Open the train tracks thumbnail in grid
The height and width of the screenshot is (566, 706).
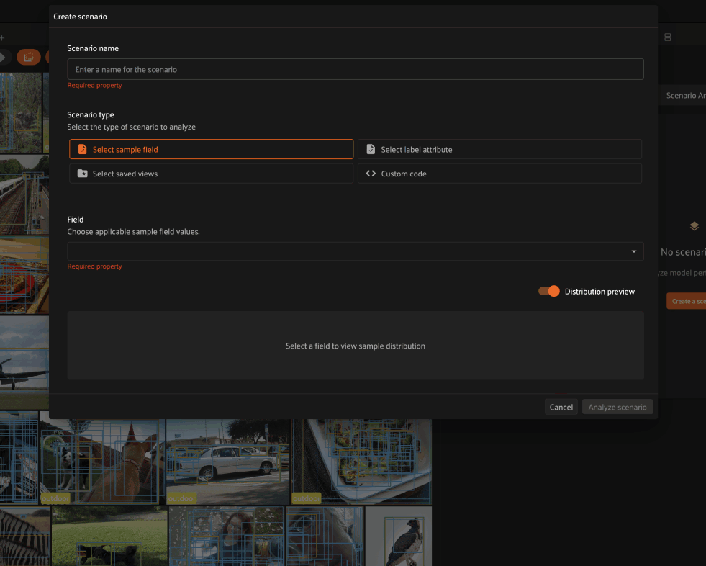(24, 194)
